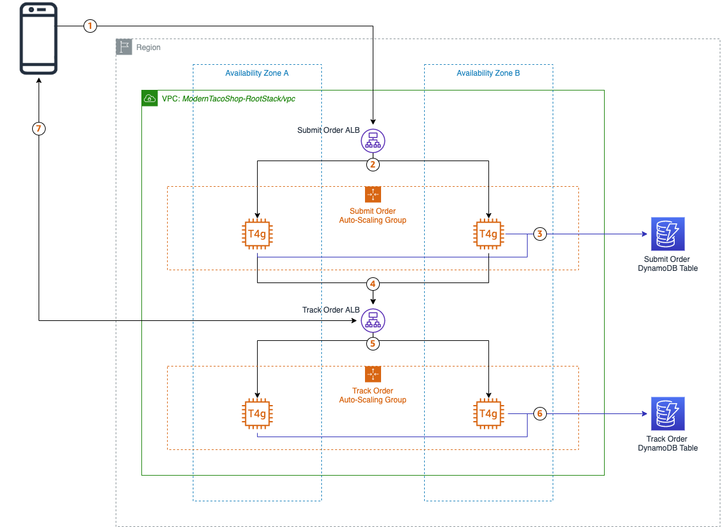Select the Availability Zone B label
Screen dimensions: 721x527
488,73
